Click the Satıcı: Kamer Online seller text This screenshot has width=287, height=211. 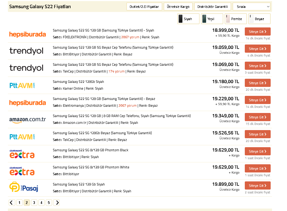coord(68,89)
